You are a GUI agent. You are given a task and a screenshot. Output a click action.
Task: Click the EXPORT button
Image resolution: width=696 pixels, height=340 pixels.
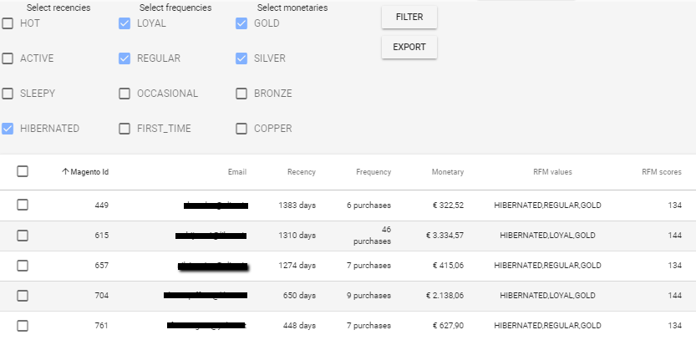409,47
